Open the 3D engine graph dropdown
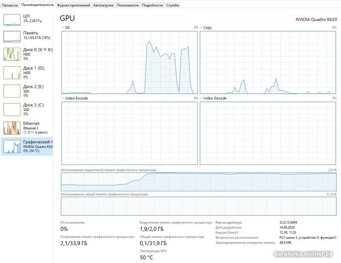The width and height of the screenshot is (341, 263). 63,28
